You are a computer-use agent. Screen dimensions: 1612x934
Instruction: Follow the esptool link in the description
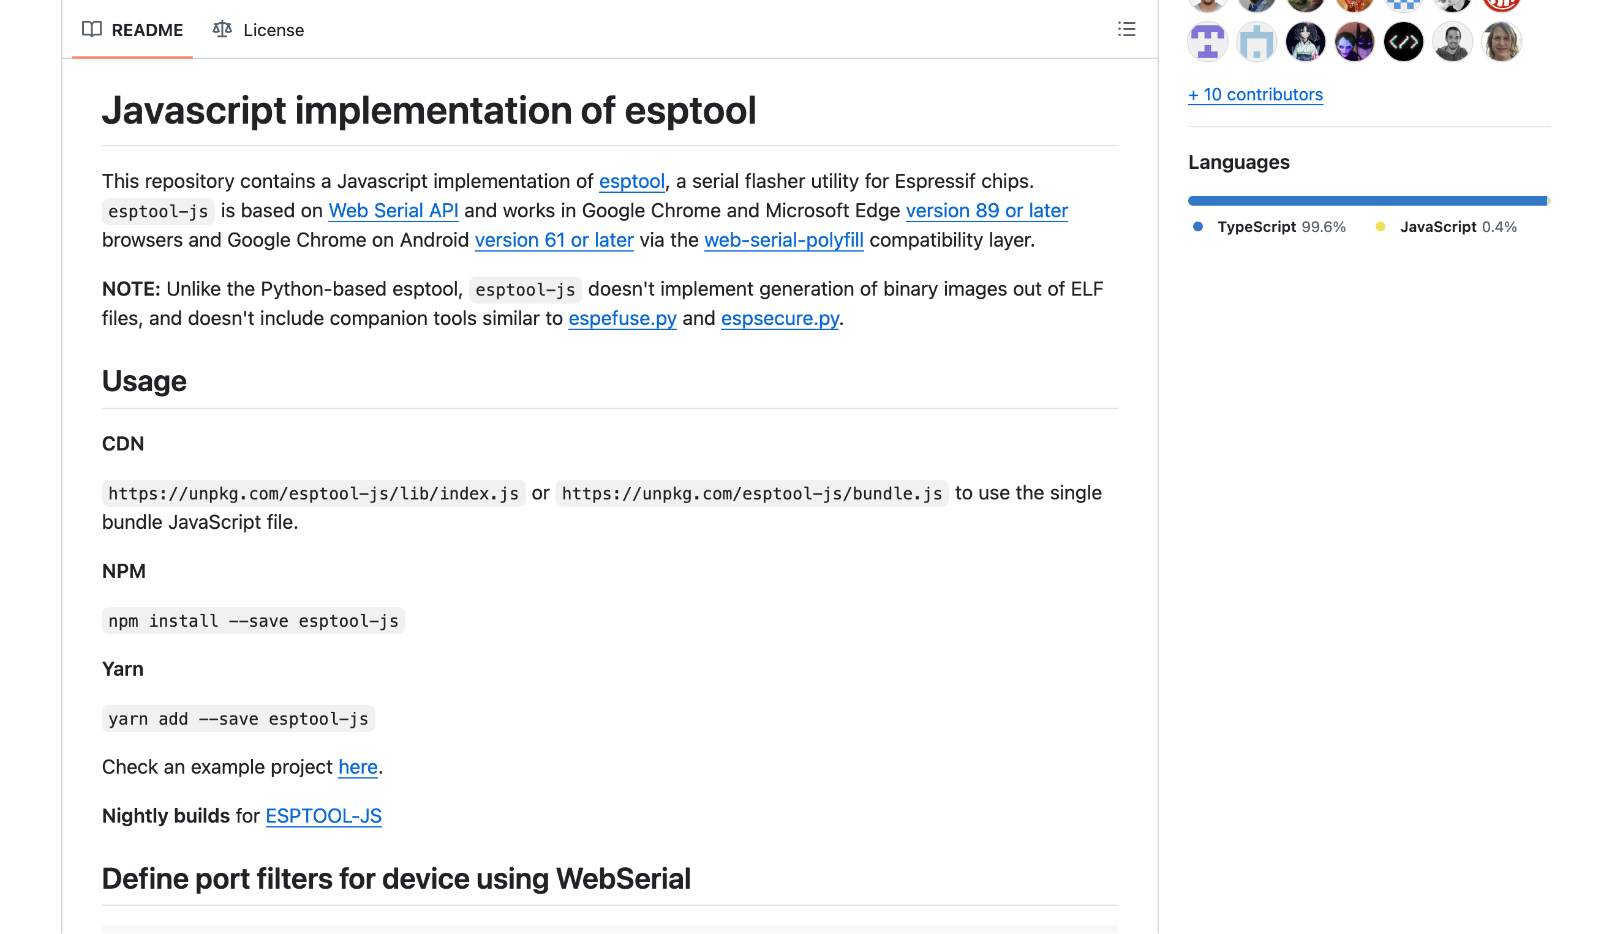click(632, 182)
